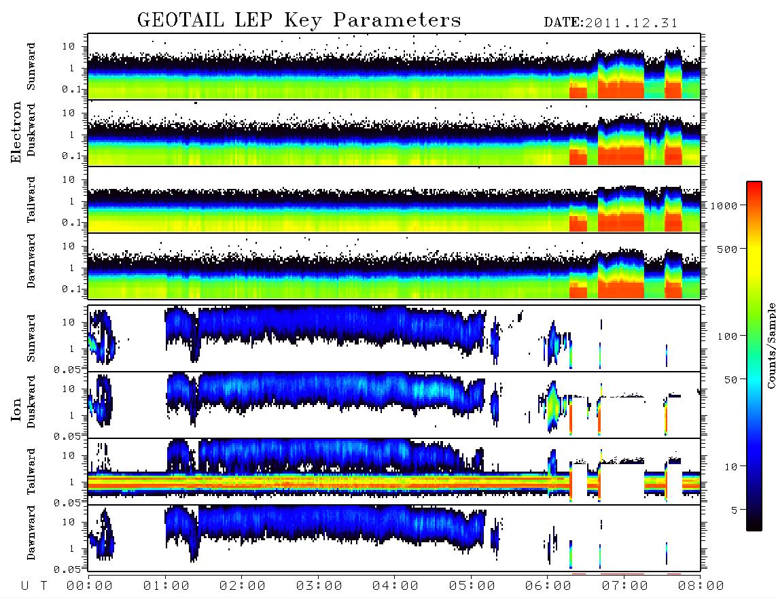The height and width of the screenshot is (598, 776).
Task: Click the Ion Duskward panel label
Action: click(x=31, y=402)
